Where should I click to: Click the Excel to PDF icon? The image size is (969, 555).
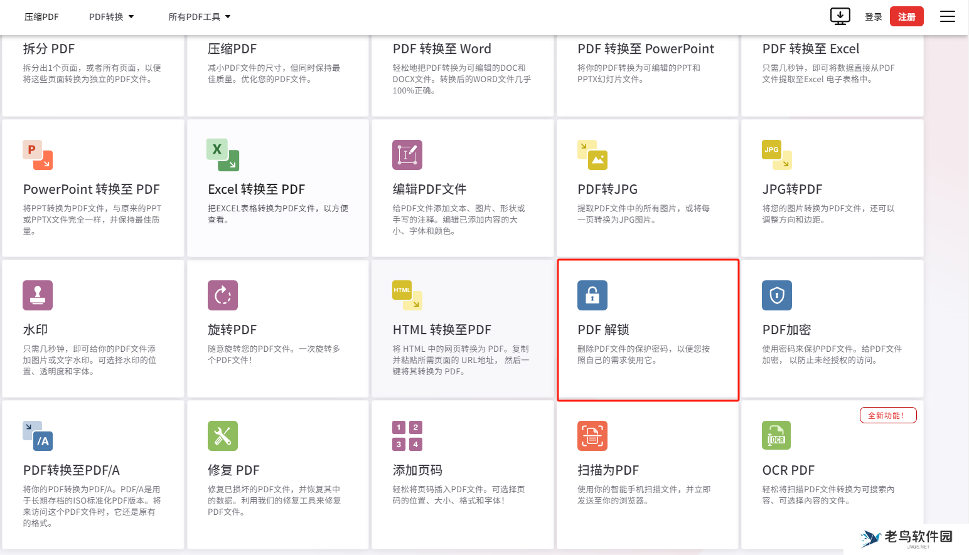pyautogui.click(x=223, y=155)
